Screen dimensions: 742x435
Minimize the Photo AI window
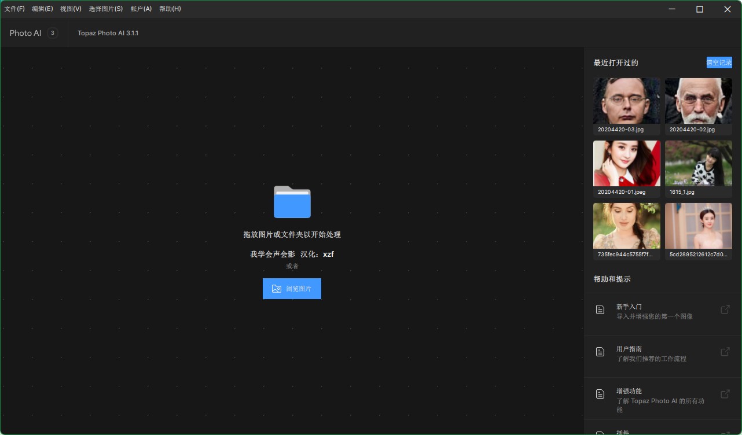pyautogui.click(x=672, y=9)
